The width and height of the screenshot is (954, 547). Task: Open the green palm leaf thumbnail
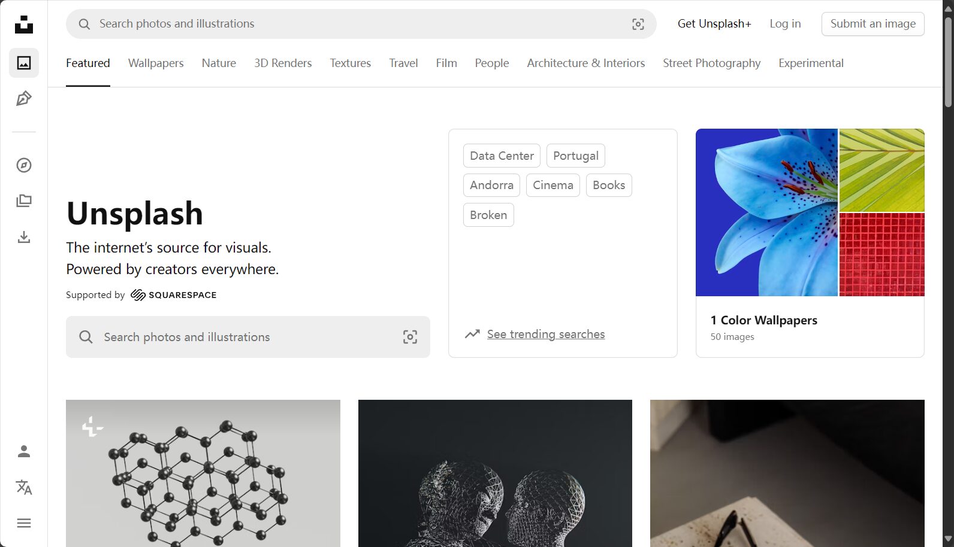882,170
